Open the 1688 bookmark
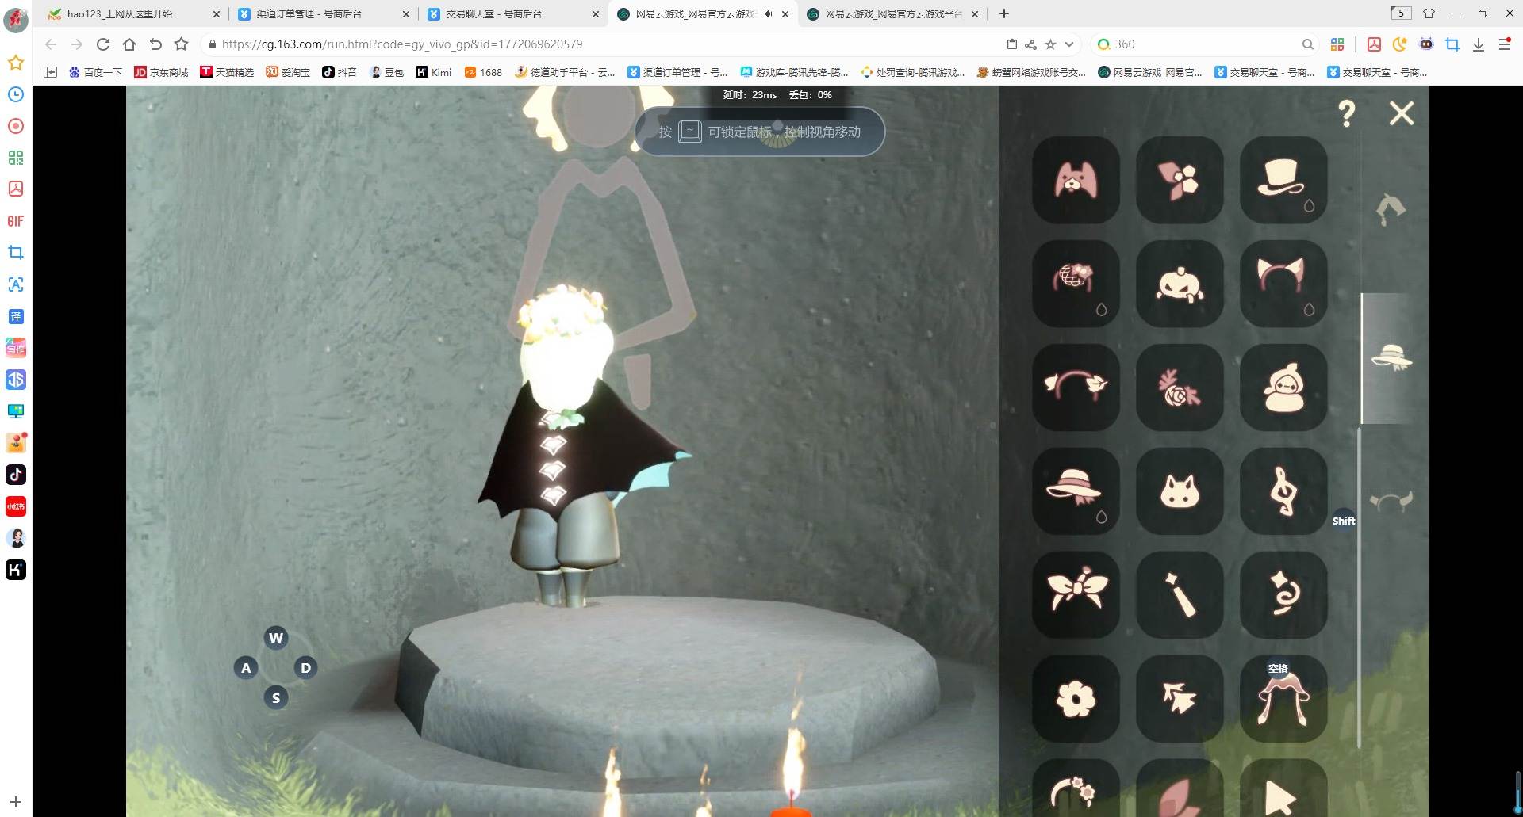The width and height of the screenshot is (1523, 817). point(483,72)
